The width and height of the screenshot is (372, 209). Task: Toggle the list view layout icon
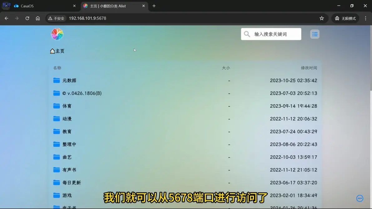pos(315,34)
